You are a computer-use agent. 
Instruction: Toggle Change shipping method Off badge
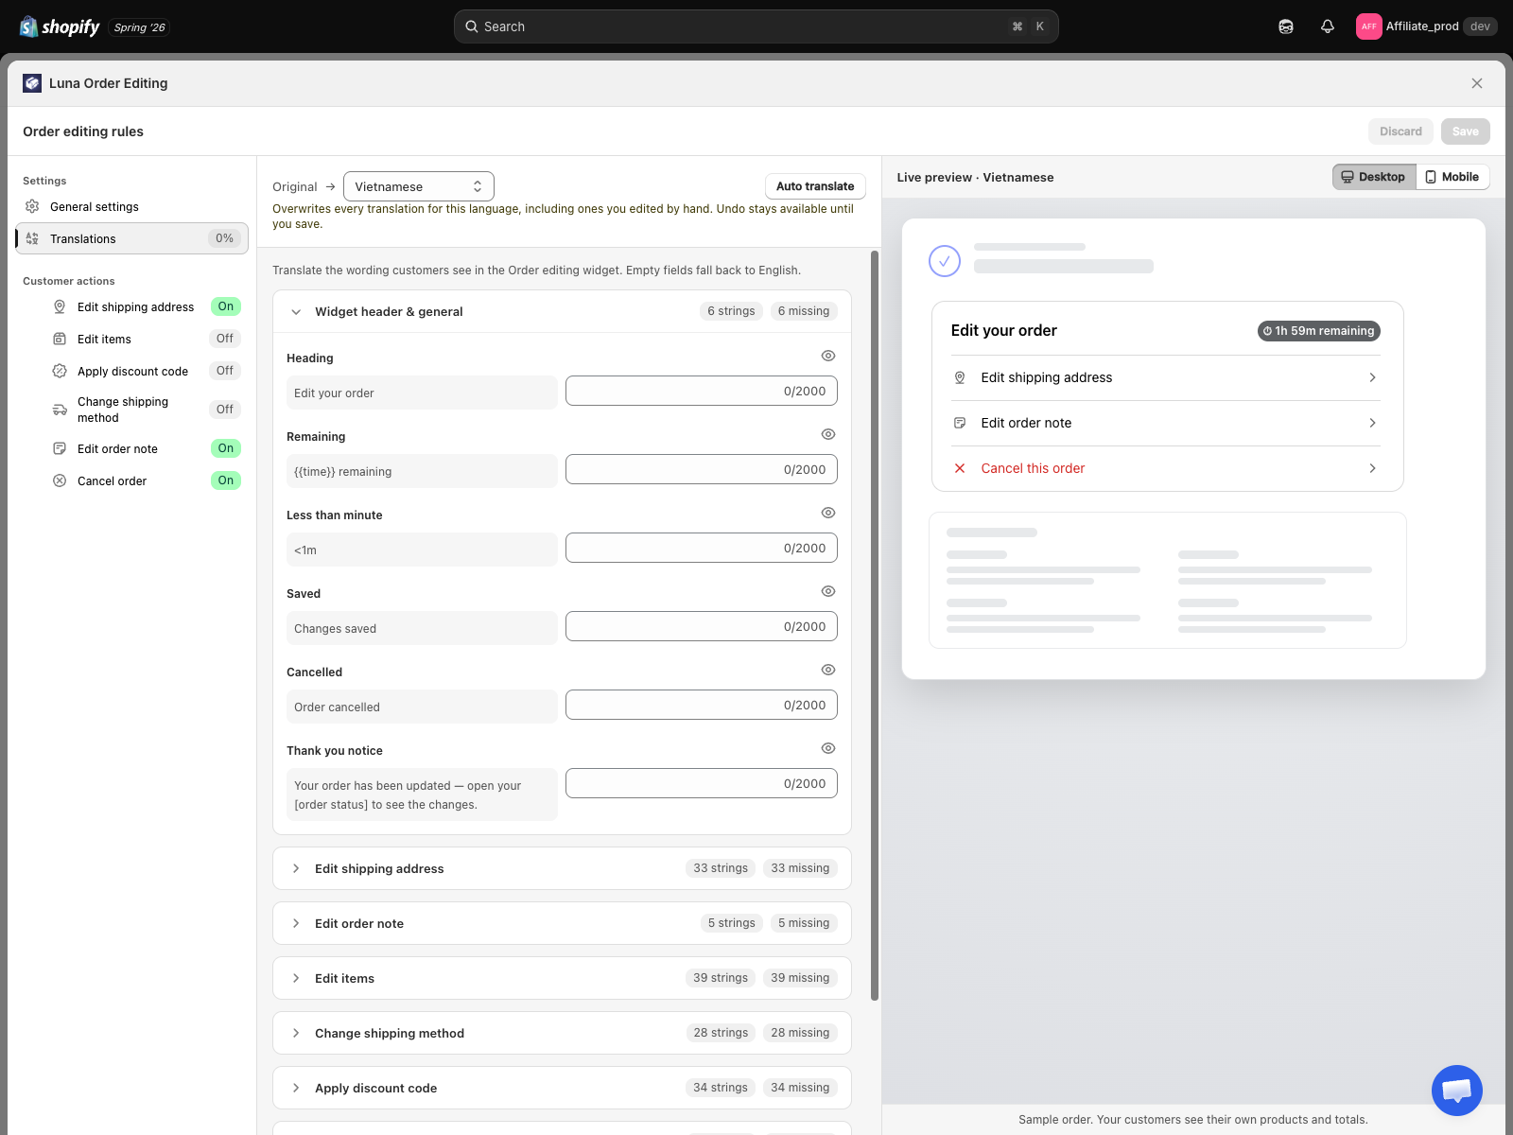coord(225,410)
